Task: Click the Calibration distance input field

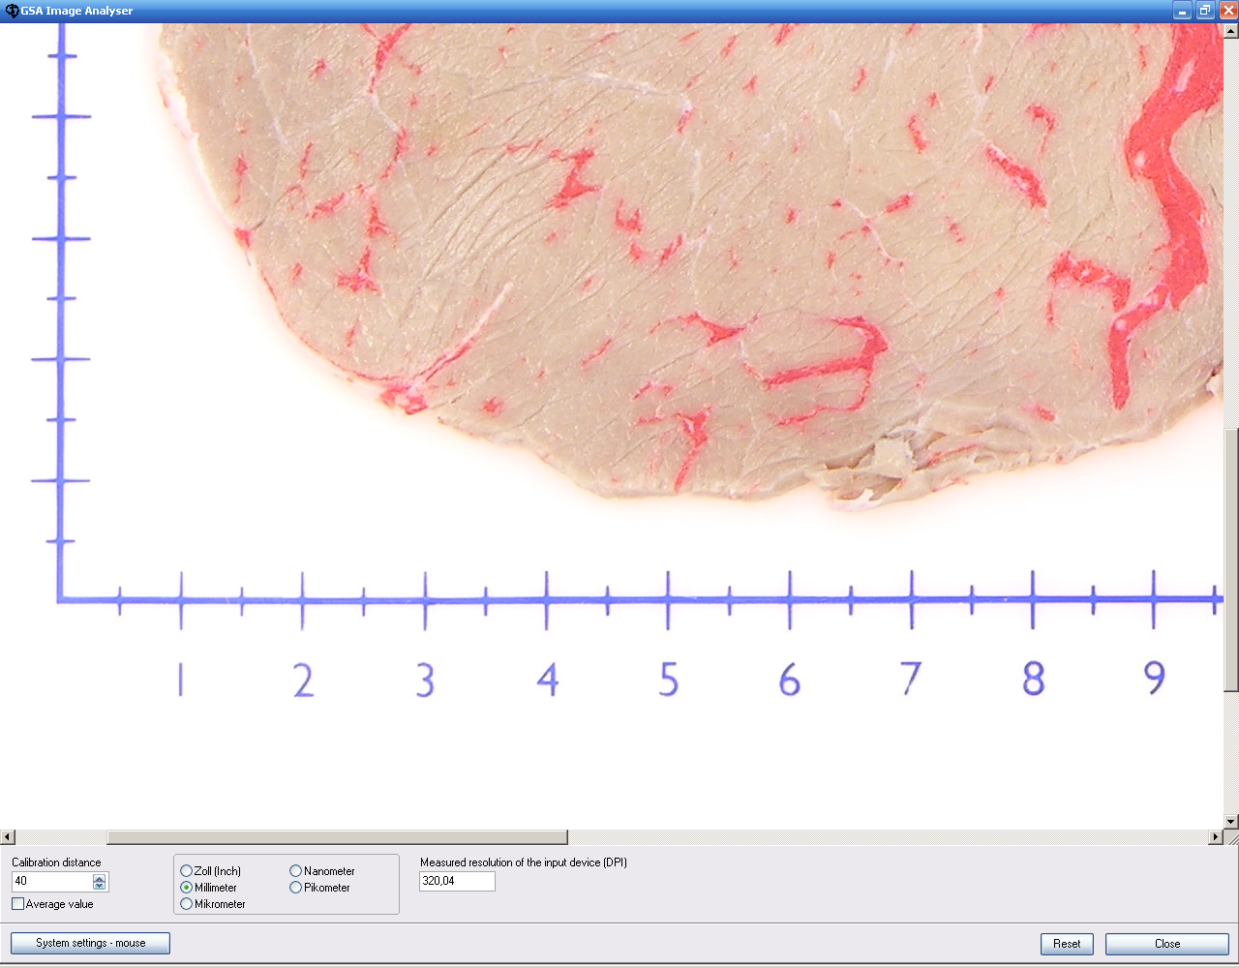Action: coord(52,881)
